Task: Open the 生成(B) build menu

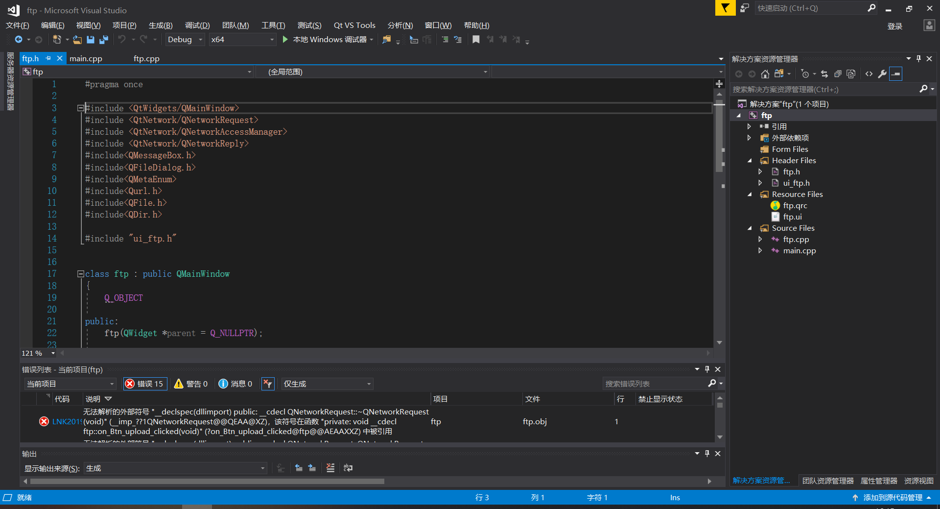Action: coord(161,25)
